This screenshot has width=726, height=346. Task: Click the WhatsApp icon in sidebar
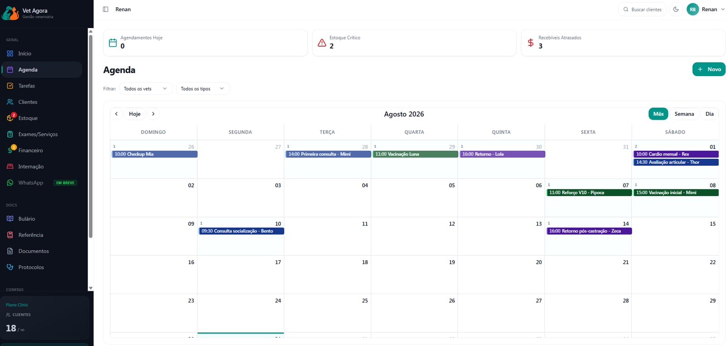click(10, 183)
